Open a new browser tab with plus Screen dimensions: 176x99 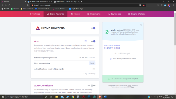[x=81, y=2]
